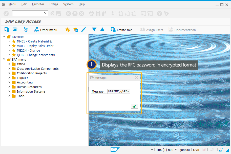Click Change Favorites pencil icon
231x154 pixels.
(x=83, y=30)
